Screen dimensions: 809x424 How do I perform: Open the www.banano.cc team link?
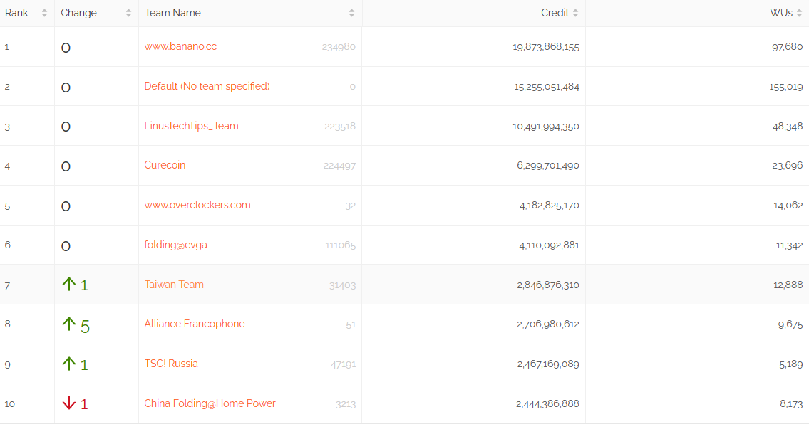coord(180,46)
